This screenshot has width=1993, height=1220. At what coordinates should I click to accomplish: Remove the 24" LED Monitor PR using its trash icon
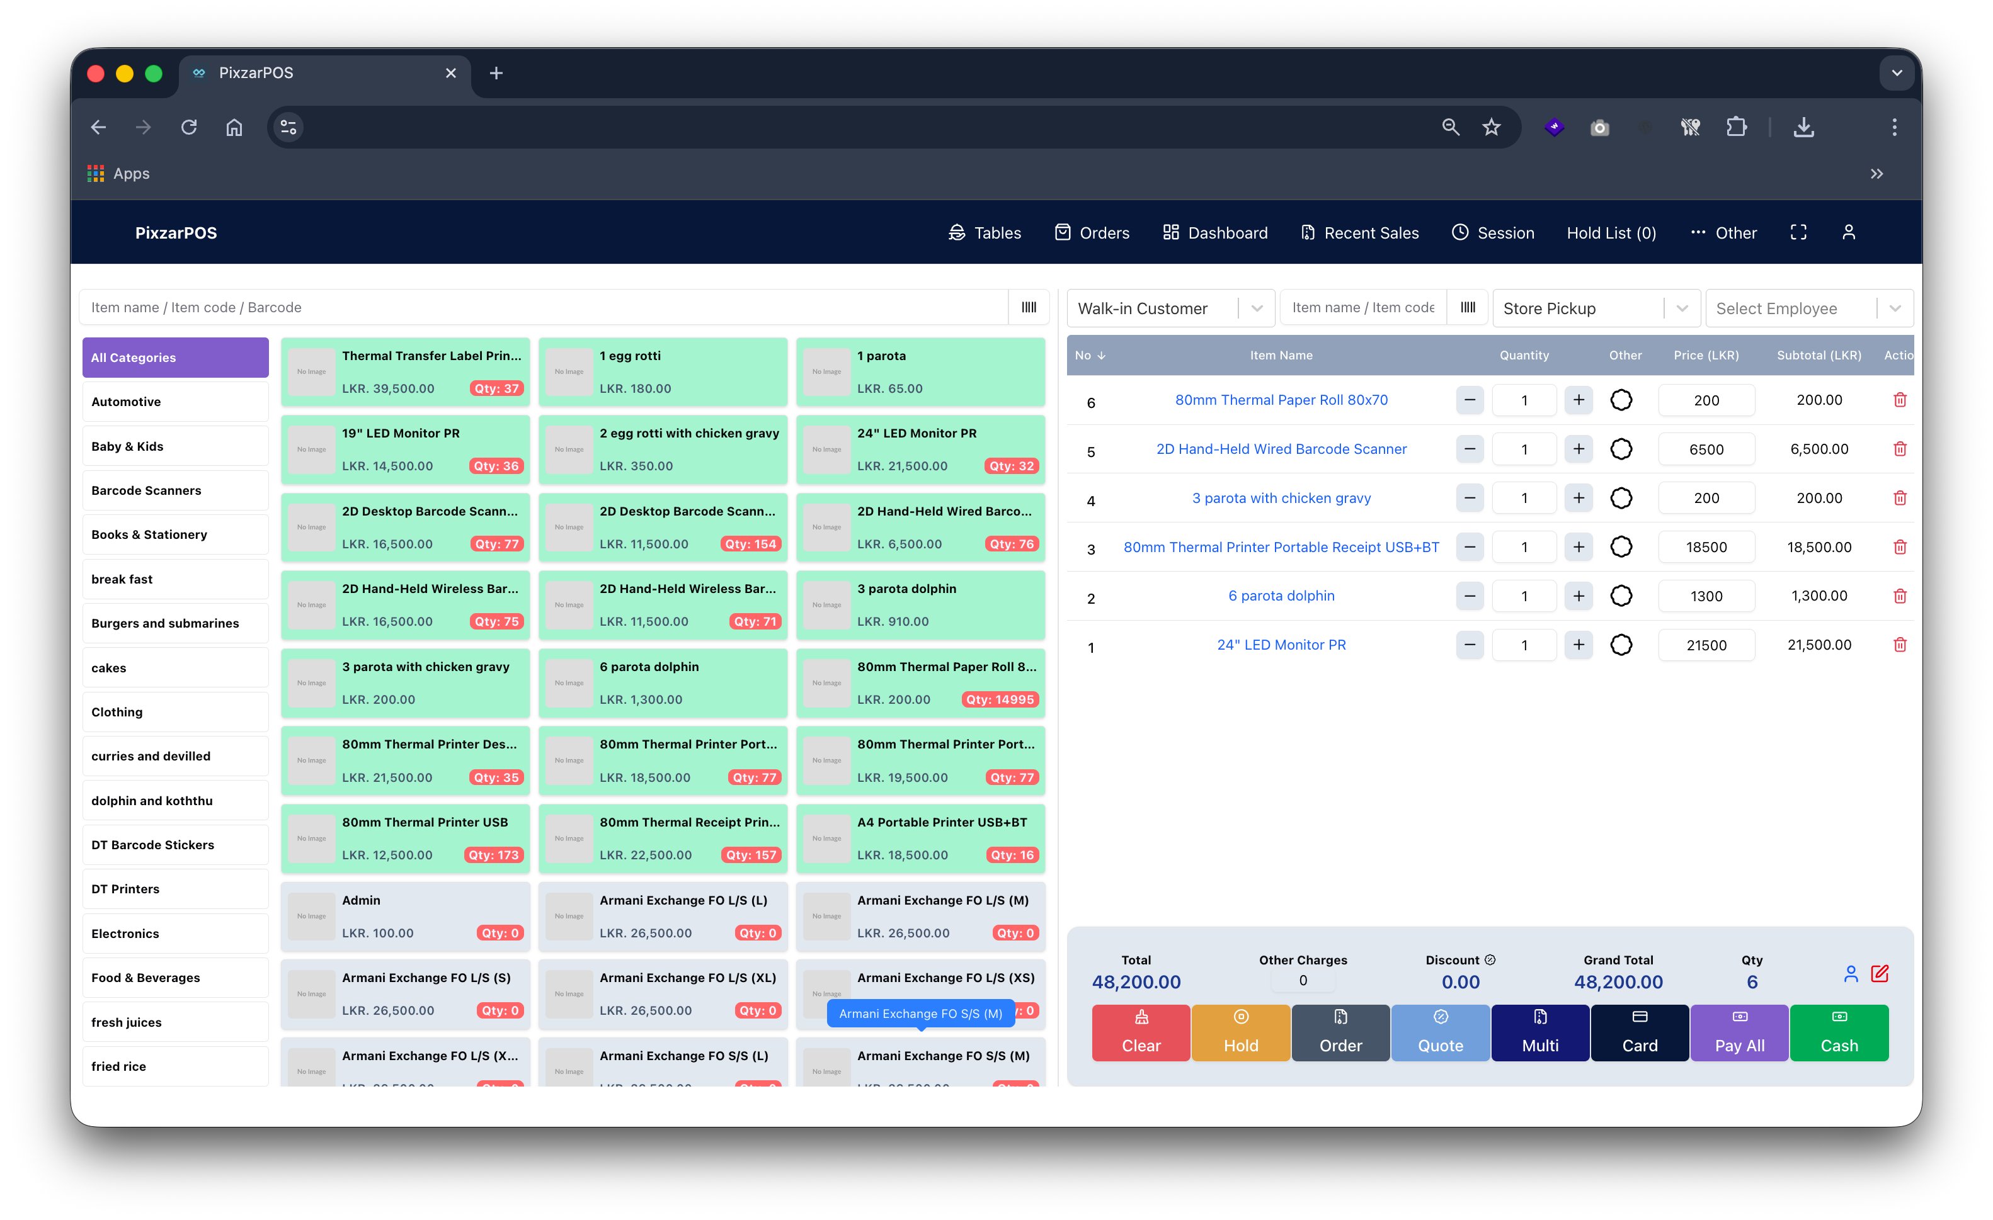point(1901,645)
